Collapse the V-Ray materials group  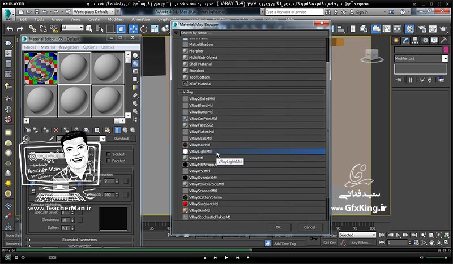pyautogui.click(x=181, y=92)
